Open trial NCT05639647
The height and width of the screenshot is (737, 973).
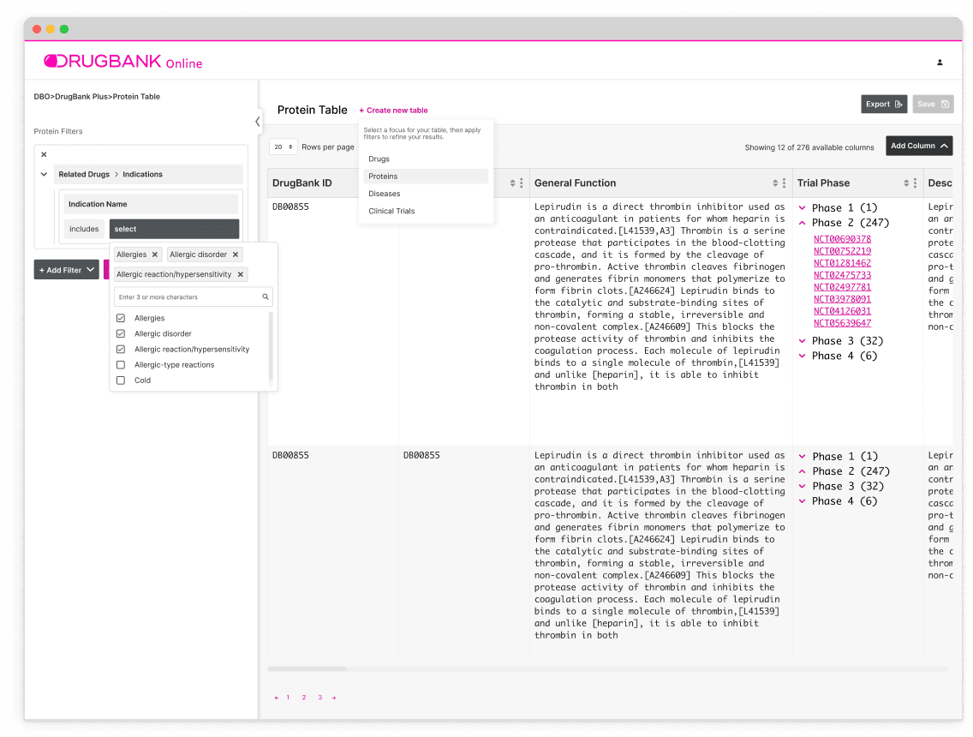coord(842,323)
